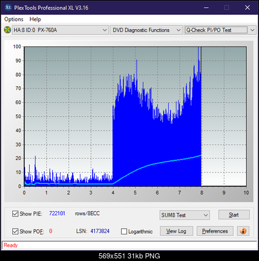Minimize the PlexTools window
Image resolution: width=259 pixels, height=261 pixels.
206,8
